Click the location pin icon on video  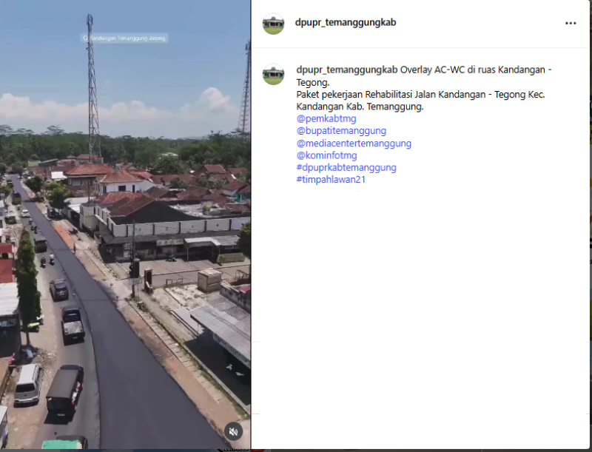[86, 38]
